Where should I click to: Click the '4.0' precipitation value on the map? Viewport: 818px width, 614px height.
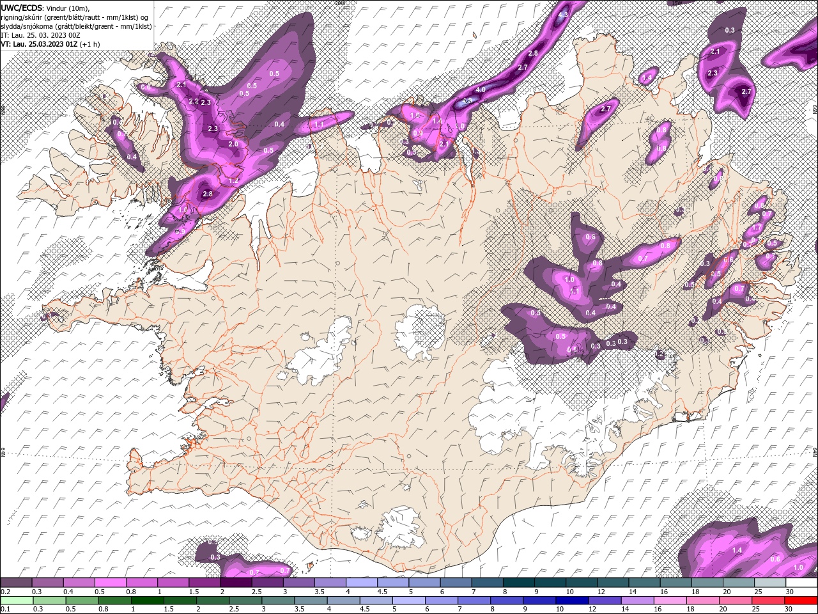[481, 90]
